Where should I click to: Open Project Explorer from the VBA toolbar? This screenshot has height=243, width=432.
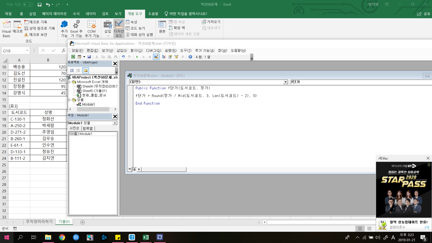(x=164, y=57)
